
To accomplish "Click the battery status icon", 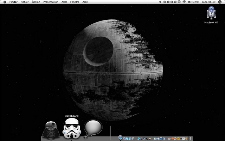I will (189, 2).
